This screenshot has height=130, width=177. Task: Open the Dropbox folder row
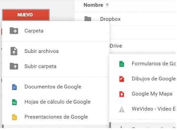point(125,19)
